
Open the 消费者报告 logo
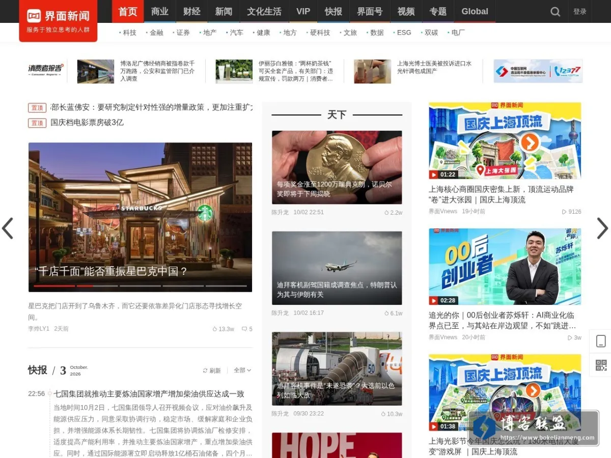pyautogui.click(x=46, y=69)
